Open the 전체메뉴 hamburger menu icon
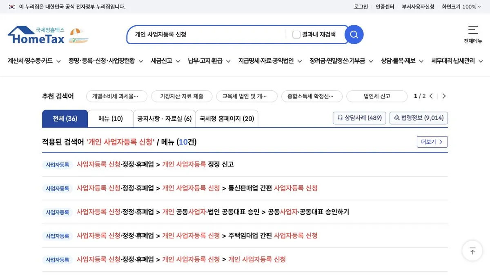This screenshot has height=276, width=490. (473, 30)
